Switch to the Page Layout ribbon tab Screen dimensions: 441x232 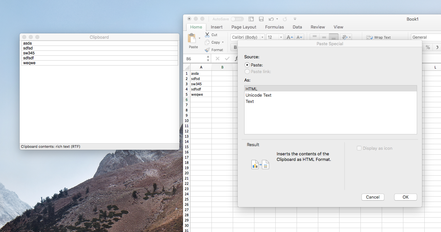tap(244, 27)
